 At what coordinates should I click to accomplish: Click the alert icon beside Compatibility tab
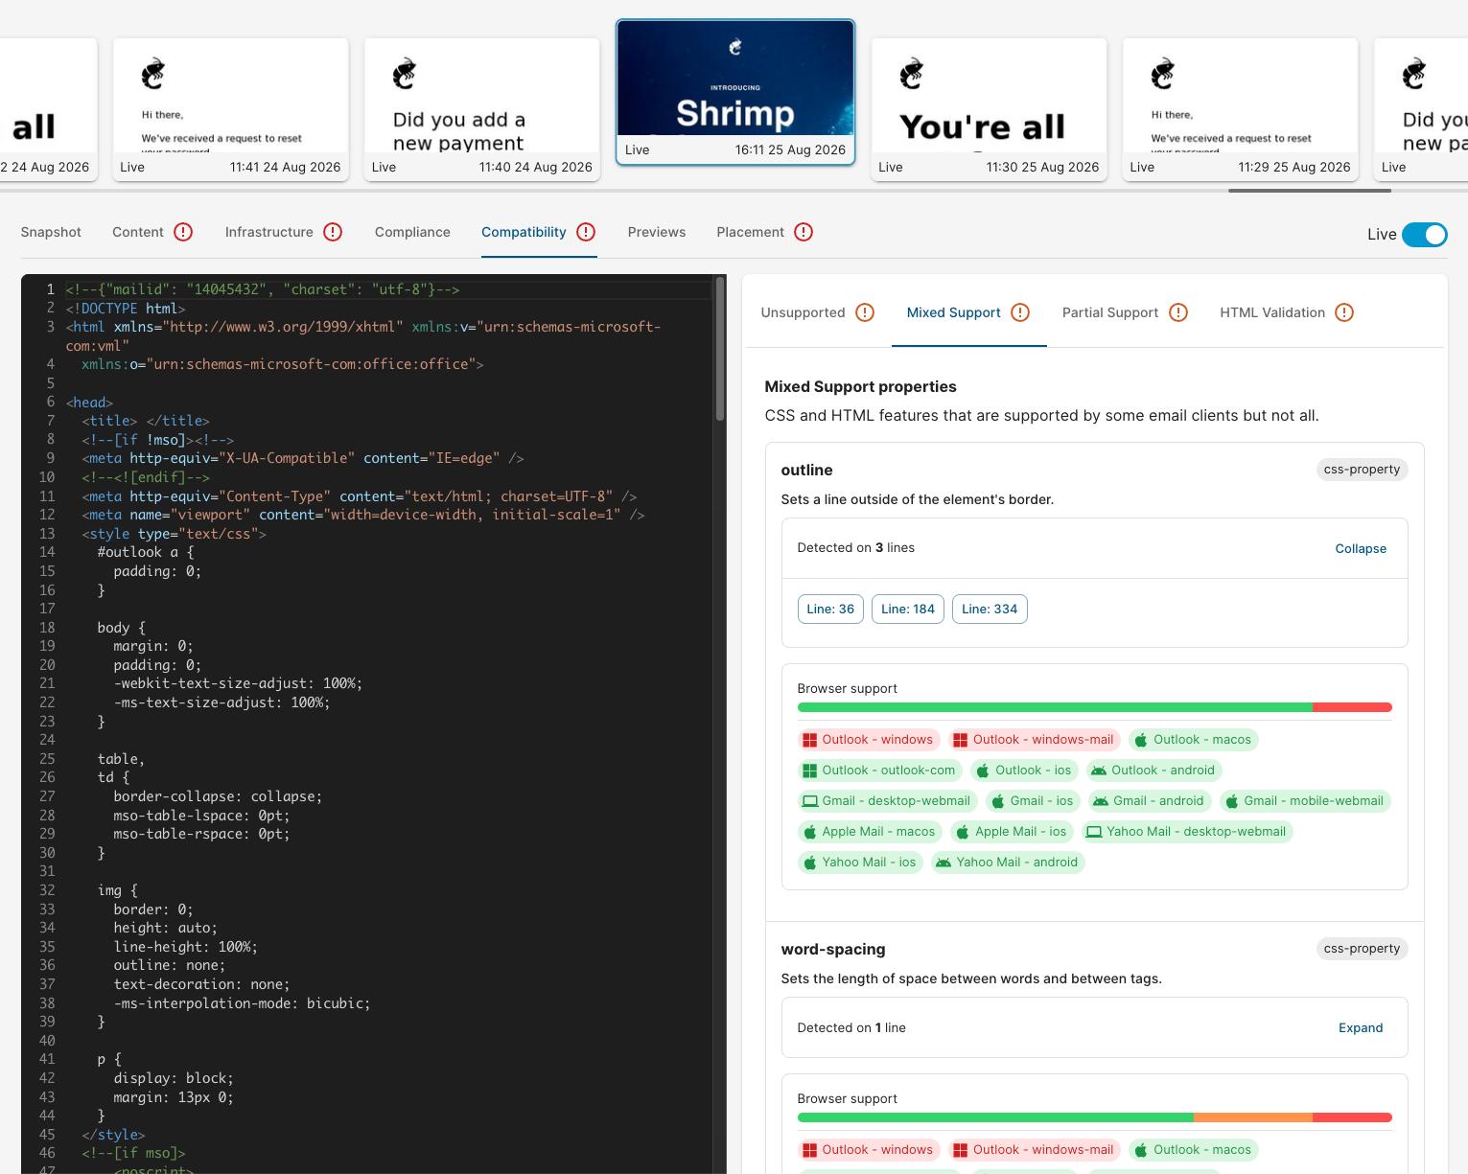point(586,232)
